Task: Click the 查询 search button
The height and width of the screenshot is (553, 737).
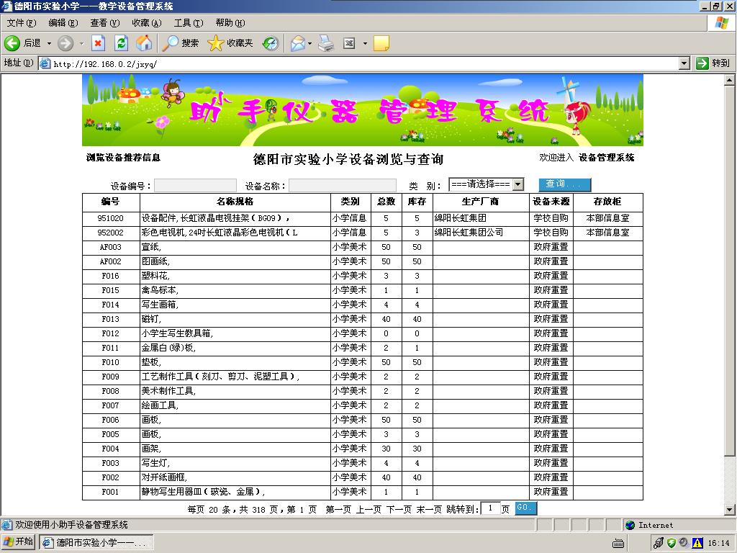Action: pos(564,184)
